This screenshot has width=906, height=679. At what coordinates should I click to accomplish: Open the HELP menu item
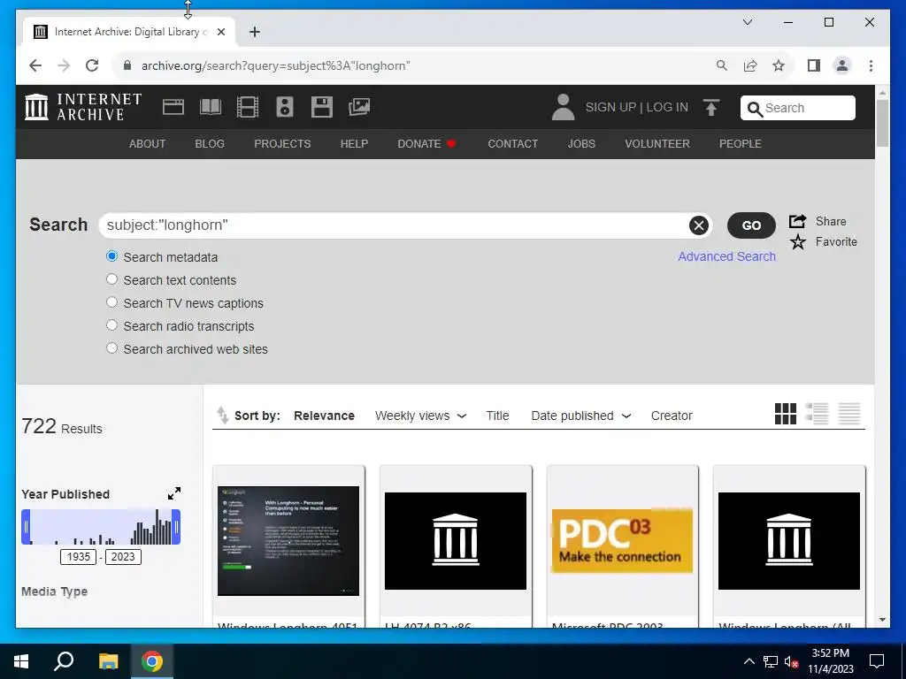click(x=354, y=144)
